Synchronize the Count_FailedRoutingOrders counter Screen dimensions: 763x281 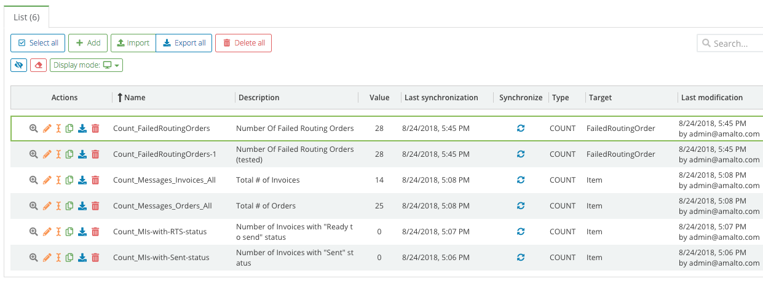click(521, 129)
